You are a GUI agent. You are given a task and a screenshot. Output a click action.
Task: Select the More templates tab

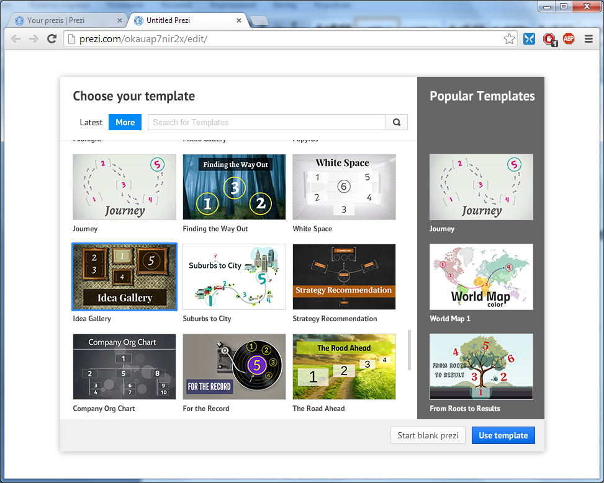coord(125,122)
